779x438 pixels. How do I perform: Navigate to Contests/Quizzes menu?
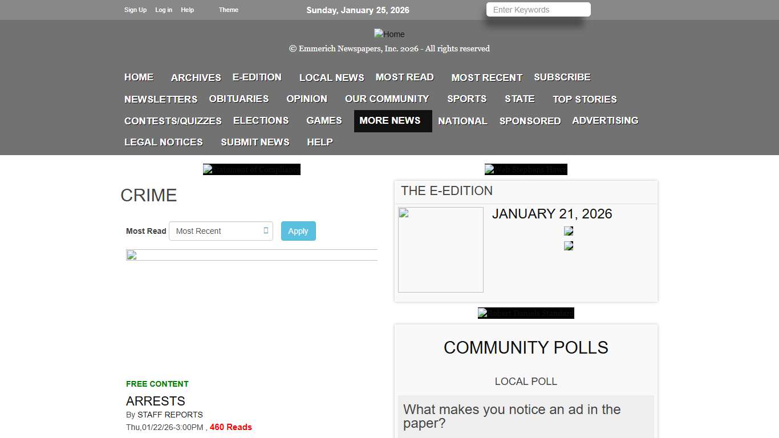tap(173, 121)
